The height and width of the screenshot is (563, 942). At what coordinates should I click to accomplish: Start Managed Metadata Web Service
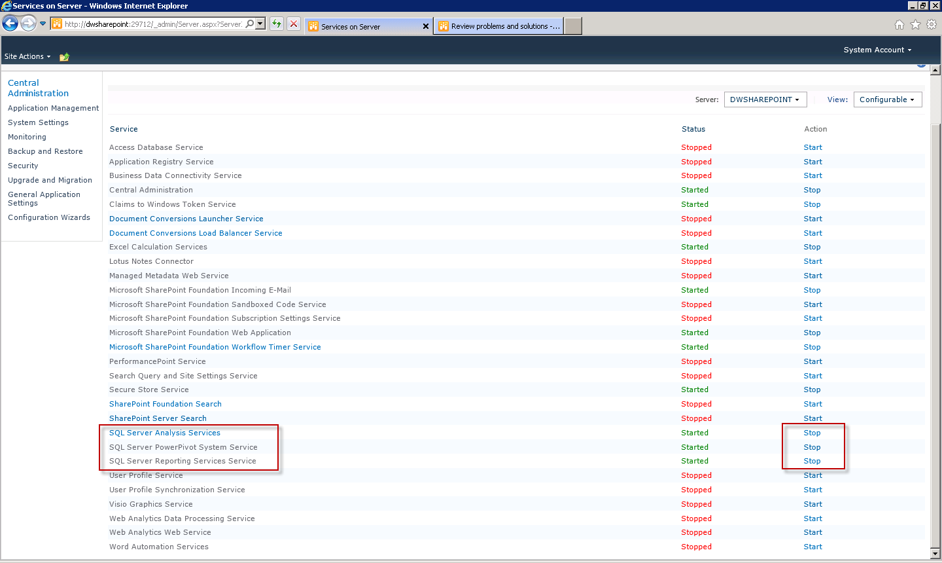813,276
